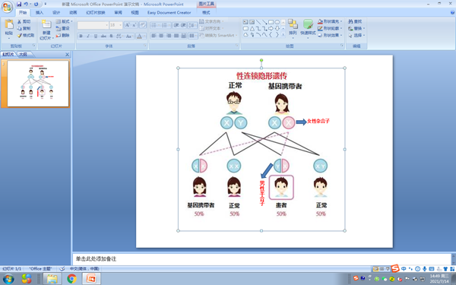Open the 格式 Format picture tools tab
The height and width of the screenshot is (285, 456).
[x=206, y=12]
